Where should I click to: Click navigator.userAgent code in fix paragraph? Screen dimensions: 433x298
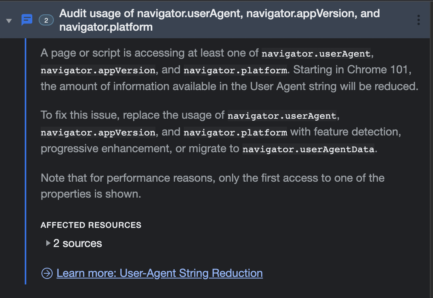(x=282, y=116)
